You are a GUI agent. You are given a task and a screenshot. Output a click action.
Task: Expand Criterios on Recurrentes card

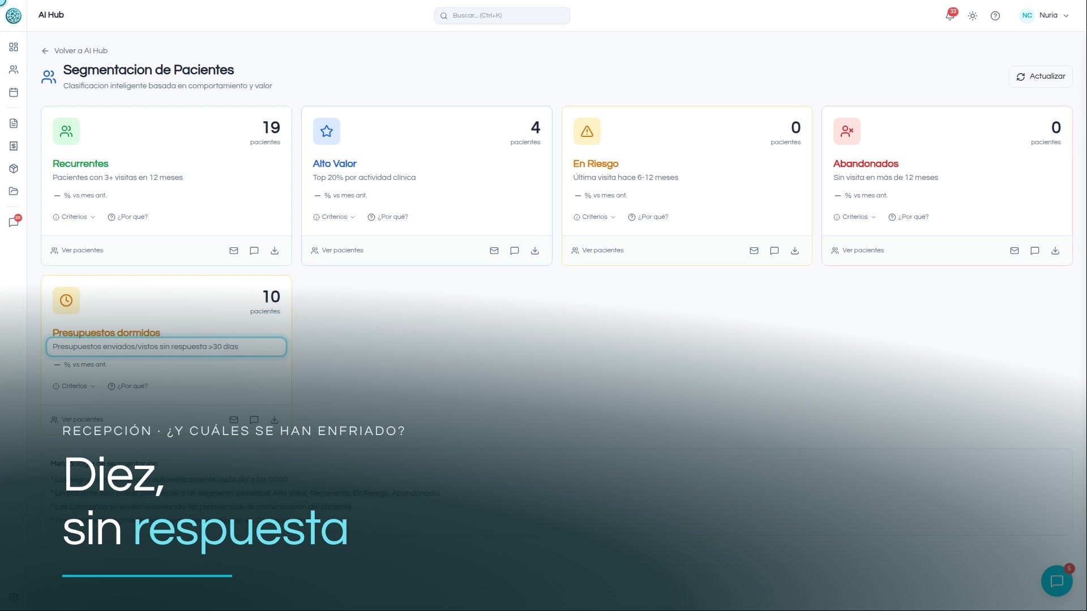(x=74, y=217)
